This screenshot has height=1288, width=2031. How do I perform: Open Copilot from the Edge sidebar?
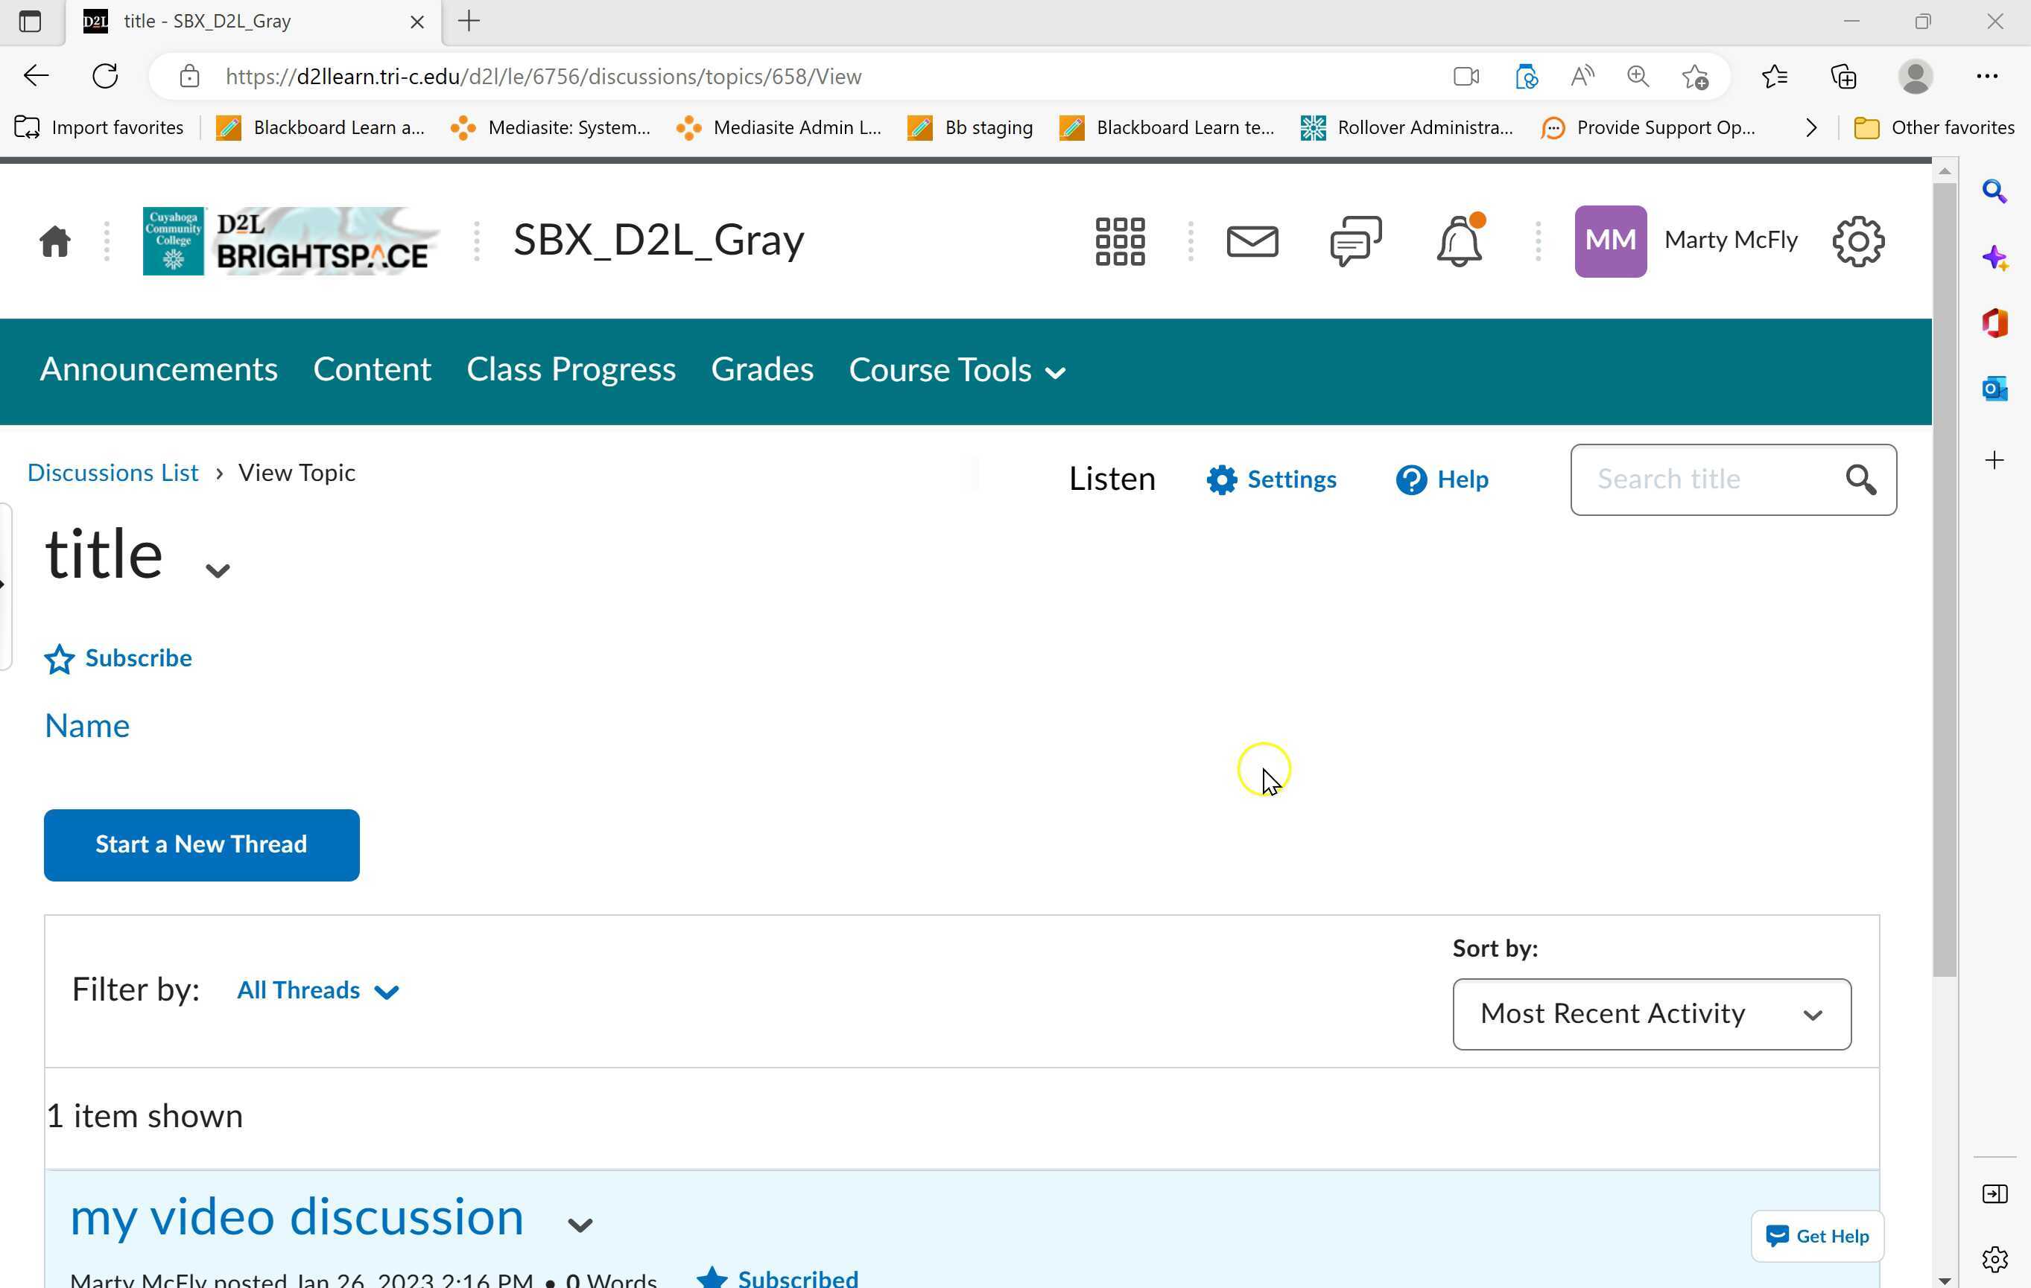click(1995, 258)
